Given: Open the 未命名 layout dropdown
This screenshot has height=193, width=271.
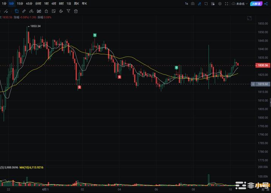Looking at the screenshot, I should (240, 3).
